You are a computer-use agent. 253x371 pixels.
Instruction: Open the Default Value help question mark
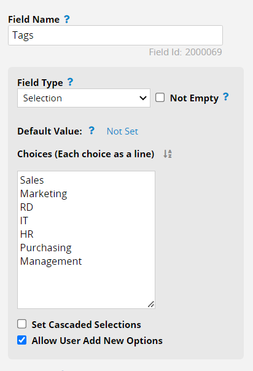point(91,130)
